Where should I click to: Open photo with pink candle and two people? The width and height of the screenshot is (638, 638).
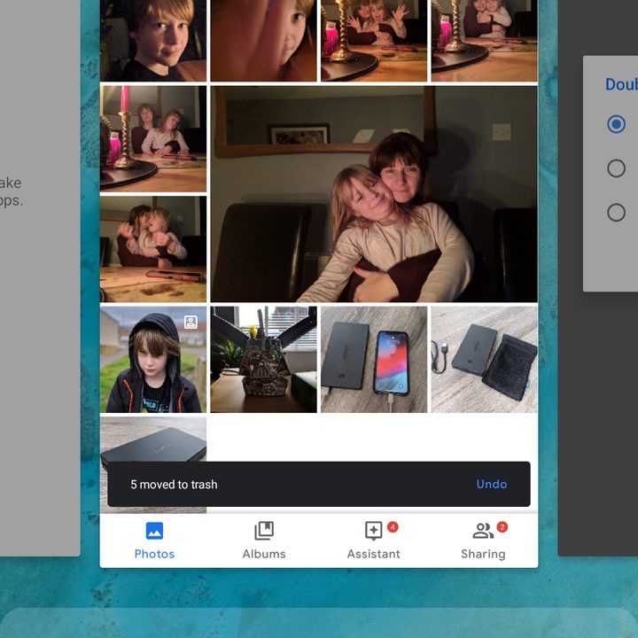(153, 139)
